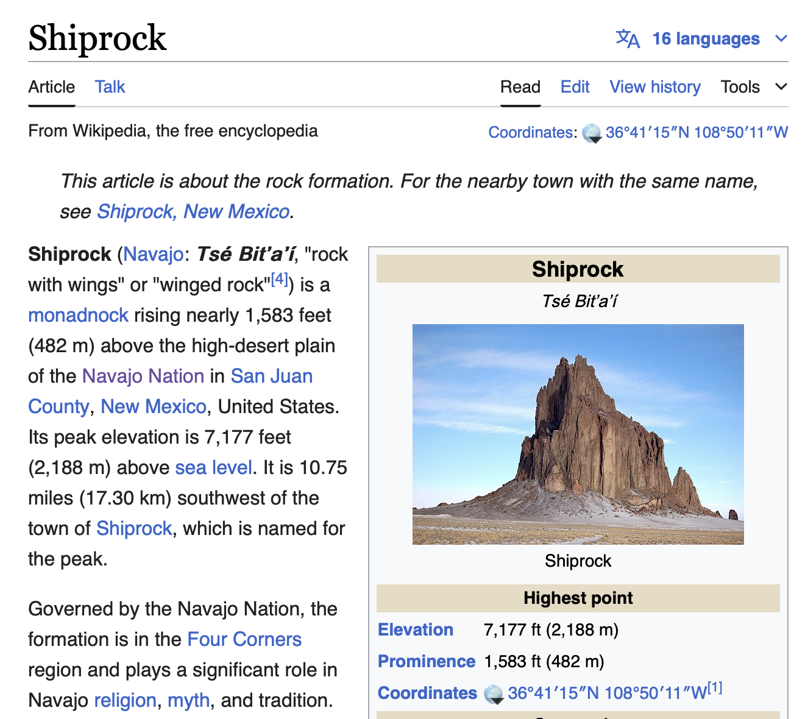The height and width of the screenshot is (719, 808).
Task: Click the Four Corners link
Action: point(244,639)
